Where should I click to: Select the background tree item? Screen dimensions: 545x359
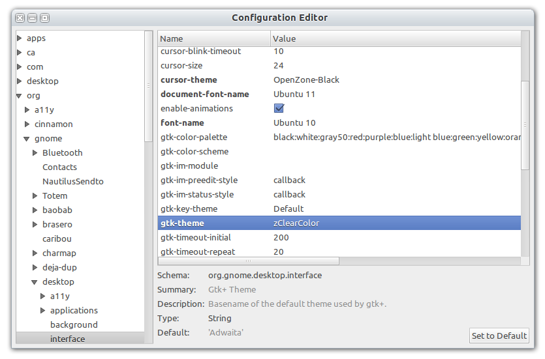(74, 325)
